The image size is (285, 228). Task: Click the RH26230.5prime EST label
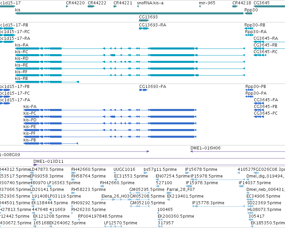tap(88, 210)
